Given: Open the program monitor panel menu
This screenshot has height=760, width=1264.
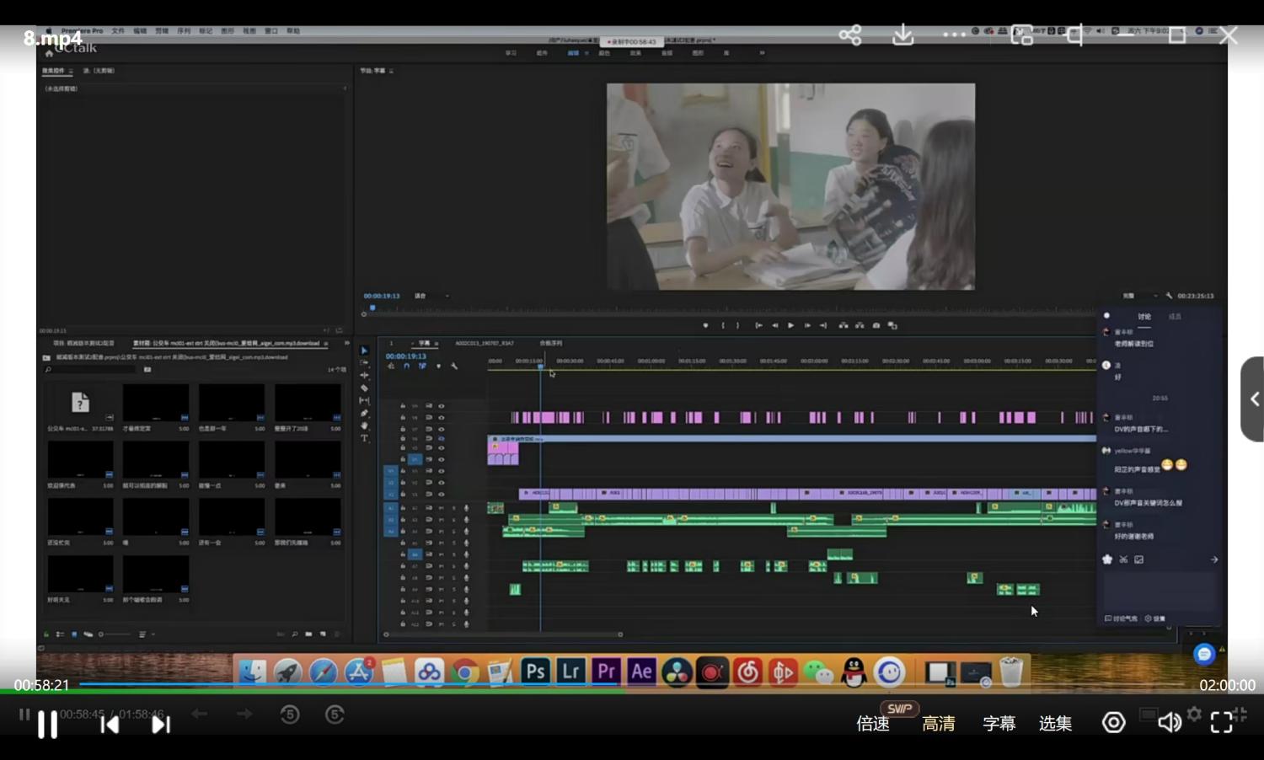Looking at the screenshot, I should tap(391, 71).
